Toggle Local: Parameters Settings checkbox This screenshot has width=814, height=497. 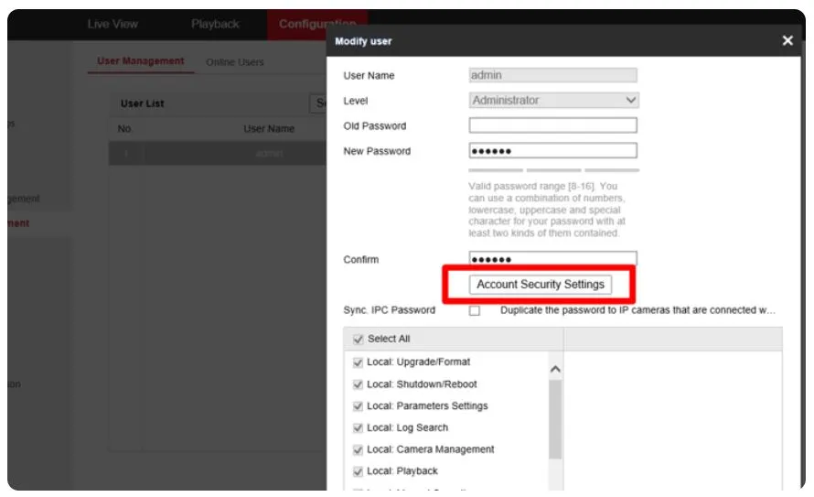point(358,406)
